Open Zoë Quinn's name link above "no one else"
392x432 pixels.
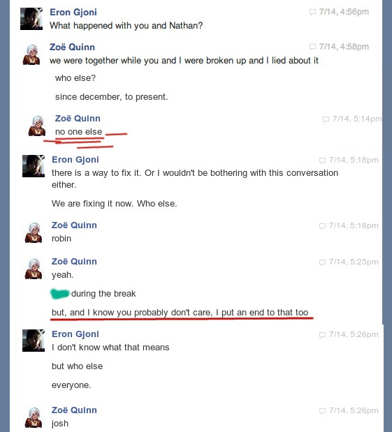[78, 118]
